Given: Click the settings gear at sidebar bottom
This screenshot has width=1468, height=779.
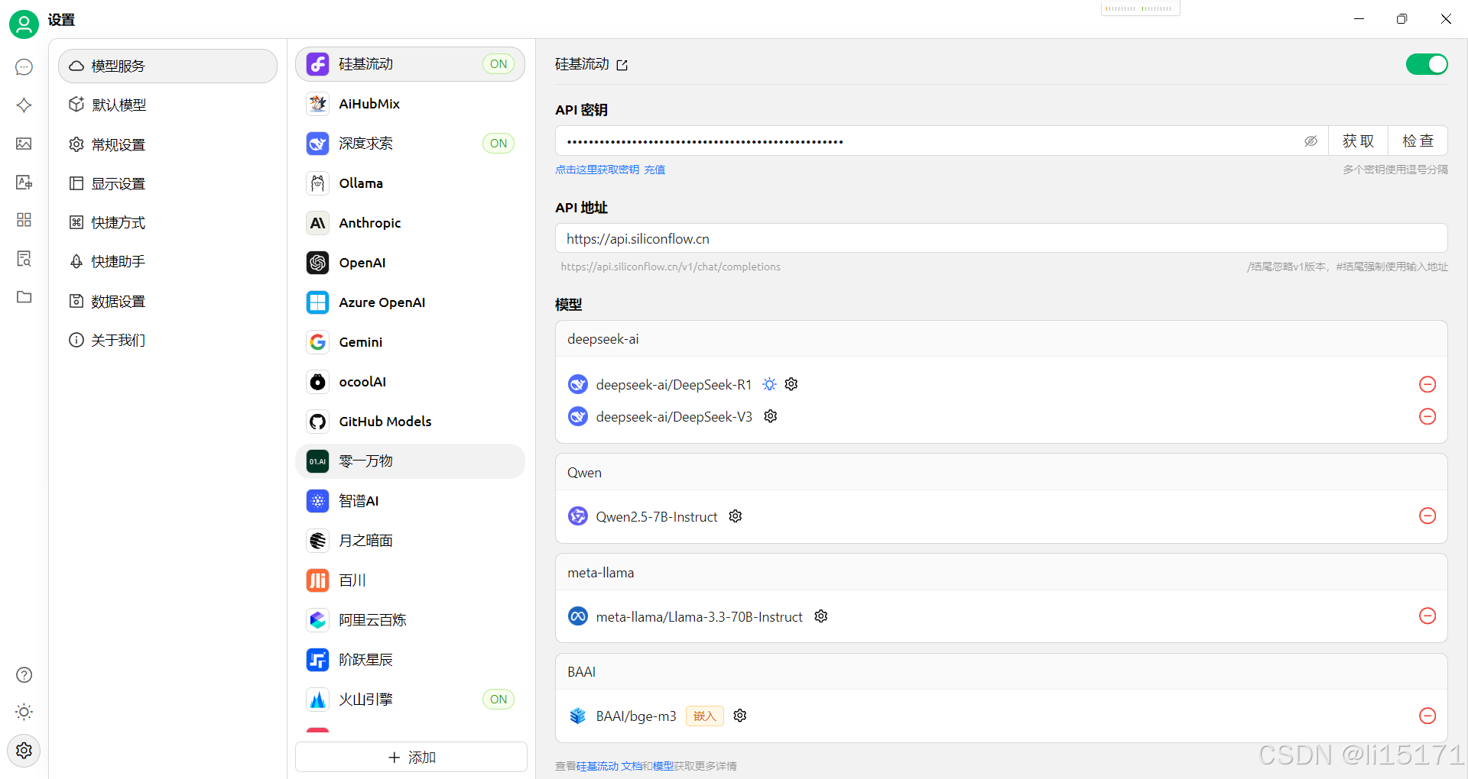Looking at the screenshot, I should [x=24, y=750].
